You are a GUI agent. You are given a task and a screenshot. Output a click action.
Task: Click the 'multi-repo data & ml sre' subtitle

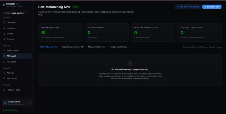(x=14, y=6)
